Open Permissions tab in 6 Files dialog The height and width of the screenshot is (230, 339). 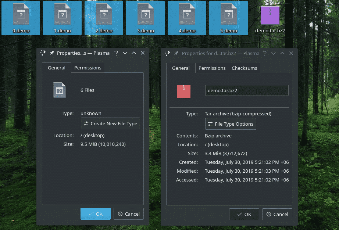[88, 68]
